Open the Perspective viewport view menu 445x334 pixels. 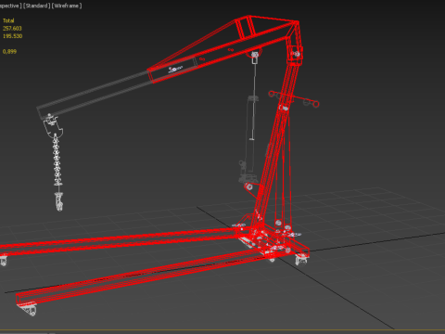click(x=10, y=6)
